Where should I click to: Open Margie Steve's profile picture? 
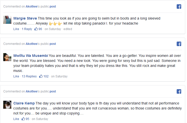pyautogui.click(x=7, y=20)
